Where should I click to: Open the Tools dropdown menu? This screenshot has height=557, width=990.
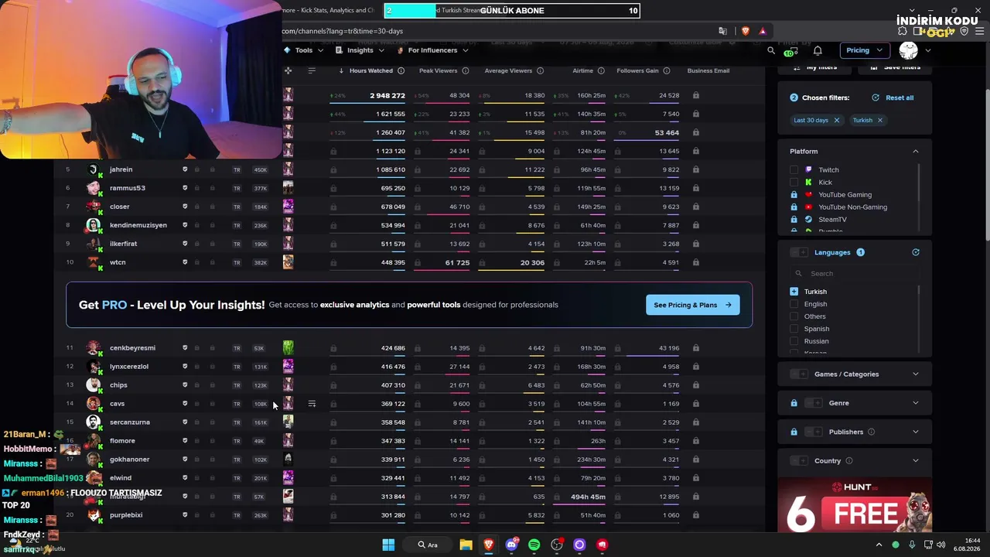pos(303,50)
